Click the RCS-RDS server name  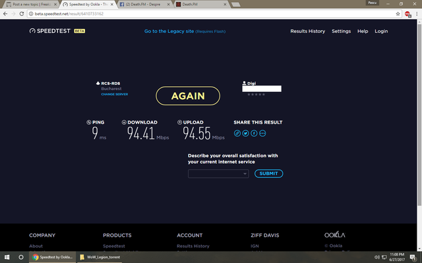point(110,84)
